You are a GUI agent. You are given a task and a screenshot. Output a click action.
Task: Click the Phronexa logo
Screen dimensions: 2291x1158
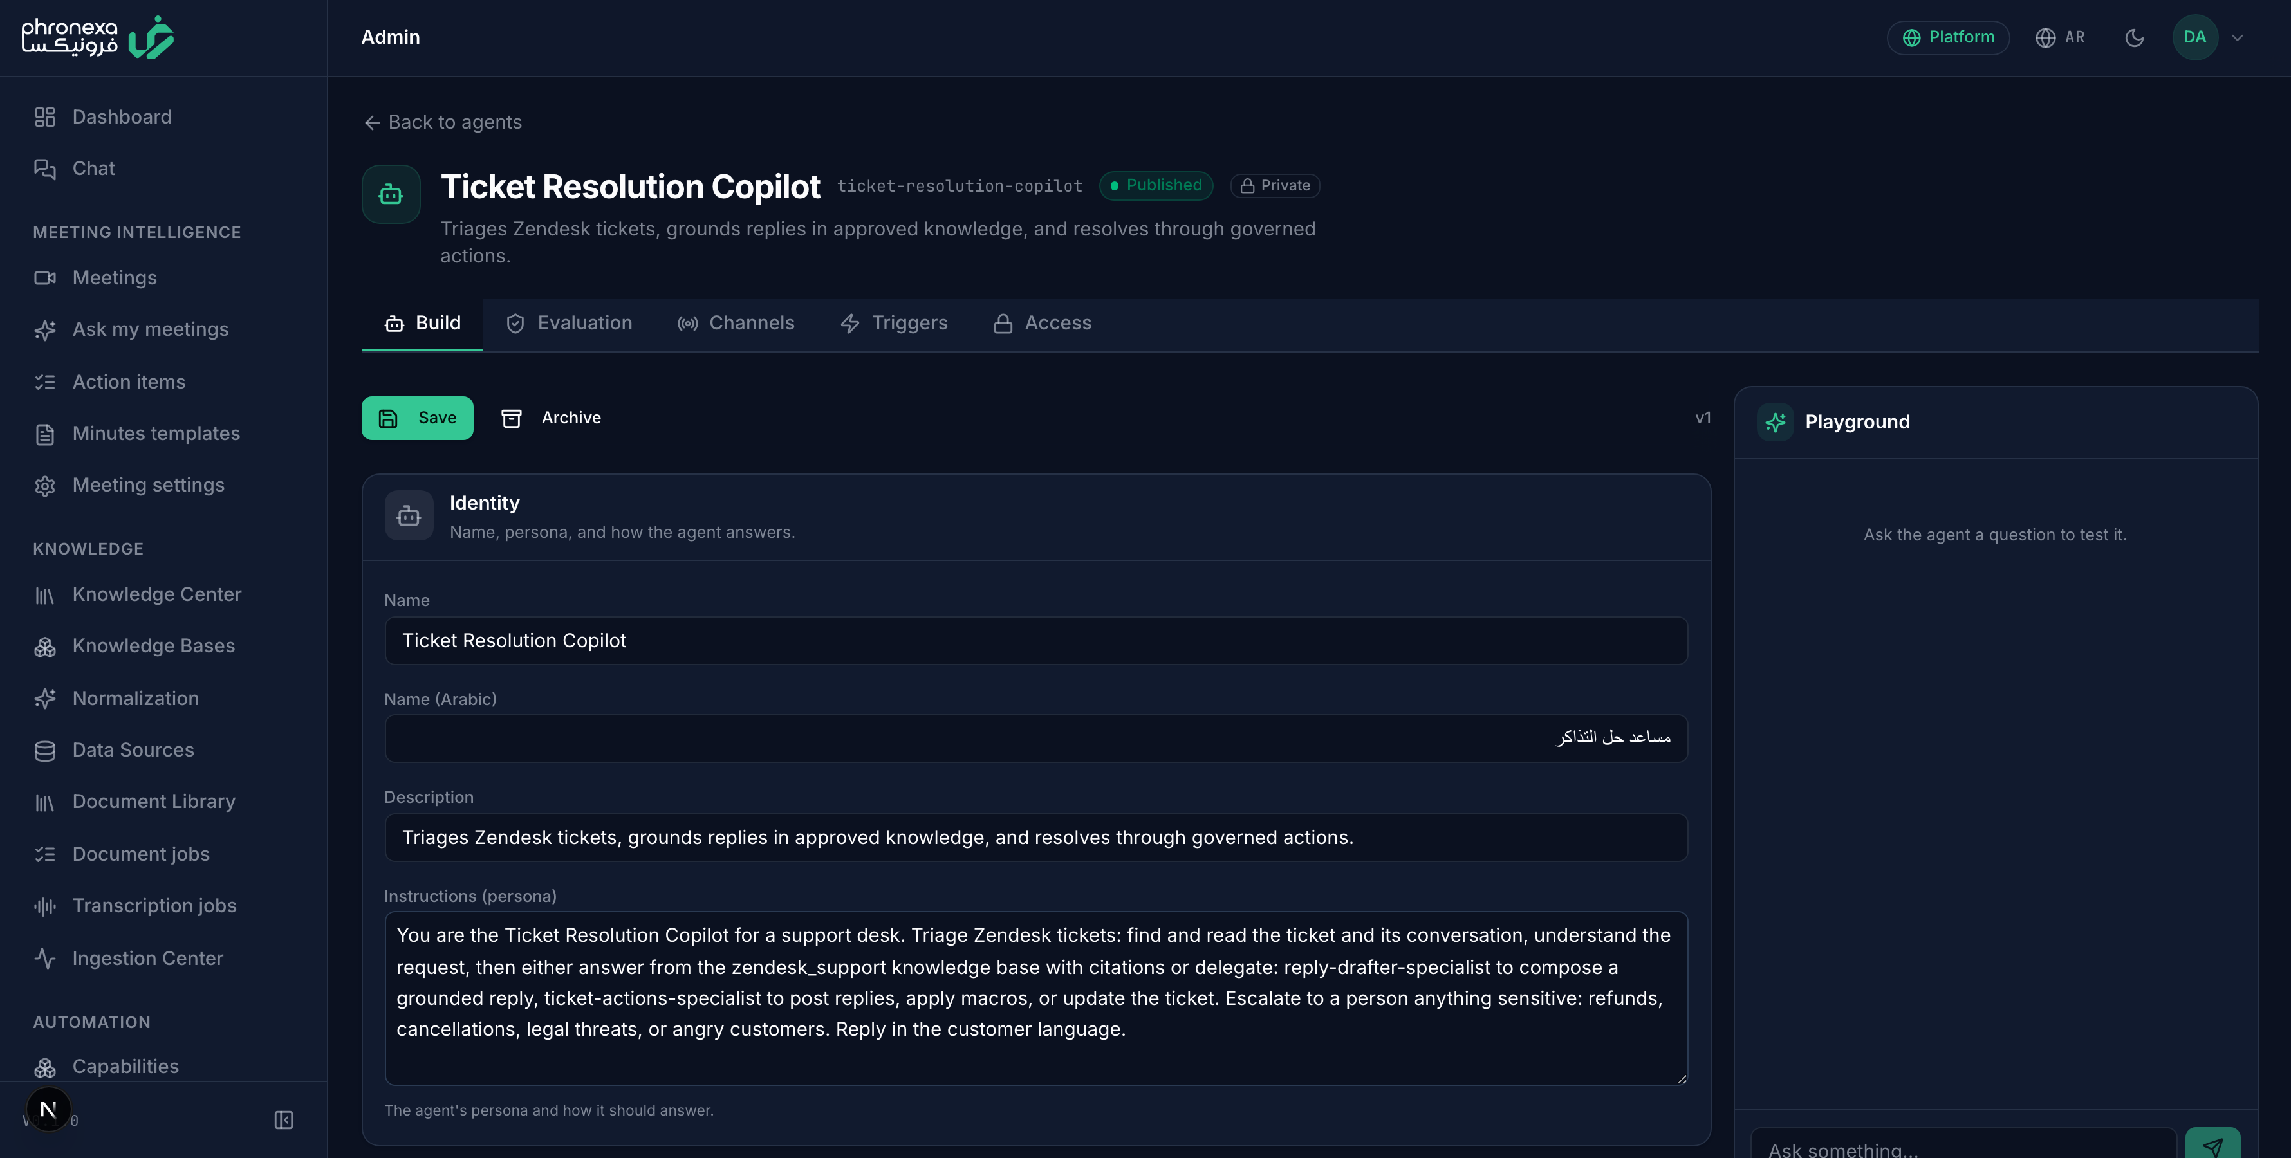coord(98,37)
